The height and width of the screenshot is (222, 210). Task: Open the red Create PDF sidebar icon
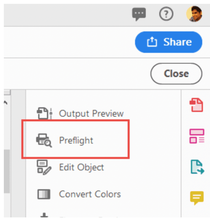[x=196, y=105]
